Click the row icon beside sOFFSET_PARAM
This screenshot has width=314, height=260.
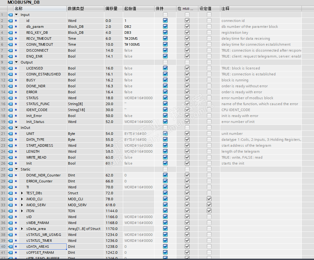click(x=10, y=252)
